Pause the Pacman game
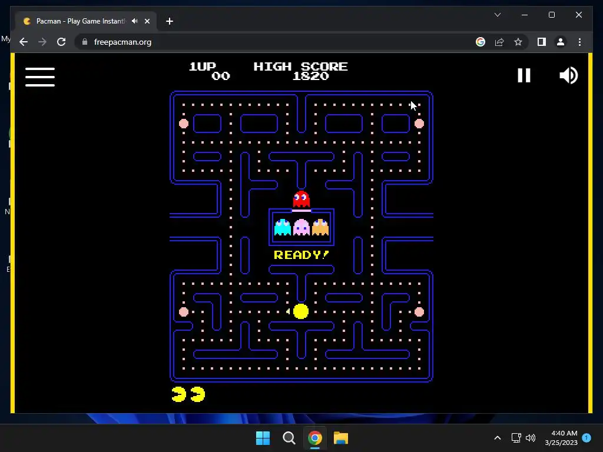 point(524,75)
